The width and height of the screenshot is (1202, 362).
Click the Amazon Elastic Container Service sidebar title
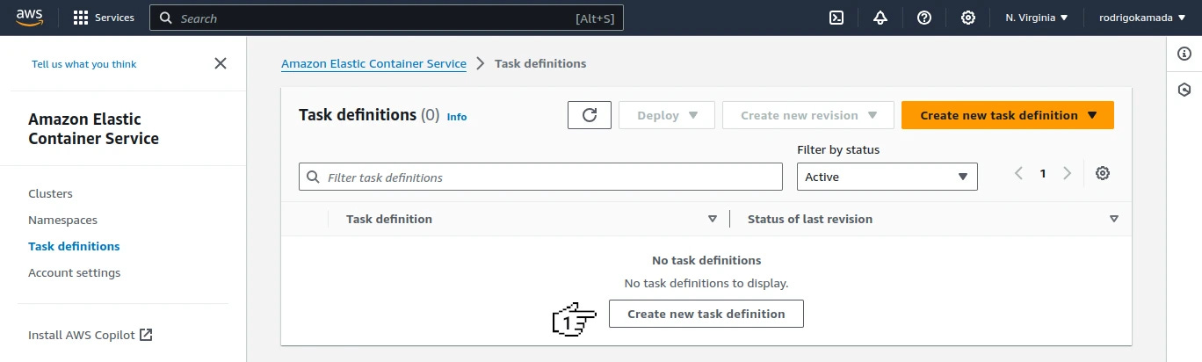coord(93,128)
